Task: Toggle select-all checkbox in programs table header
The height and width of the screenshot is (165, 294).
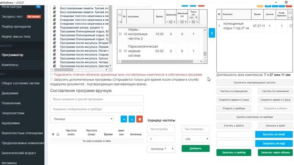Action: 119,15
